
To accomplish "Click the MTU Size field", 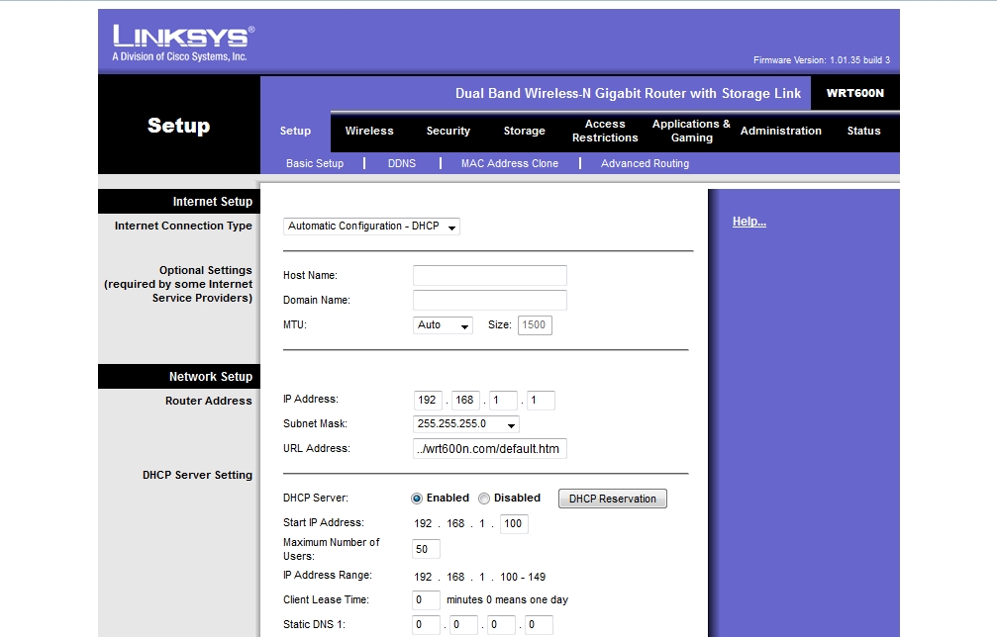I will 535,325.
